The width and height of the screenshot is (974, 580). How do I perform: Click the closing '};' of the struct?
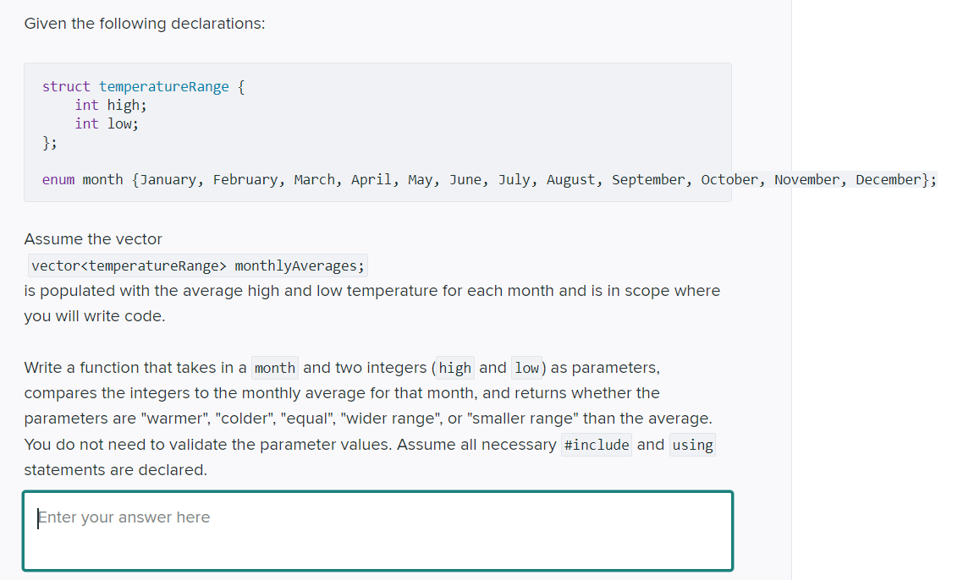tap(50, 142)
